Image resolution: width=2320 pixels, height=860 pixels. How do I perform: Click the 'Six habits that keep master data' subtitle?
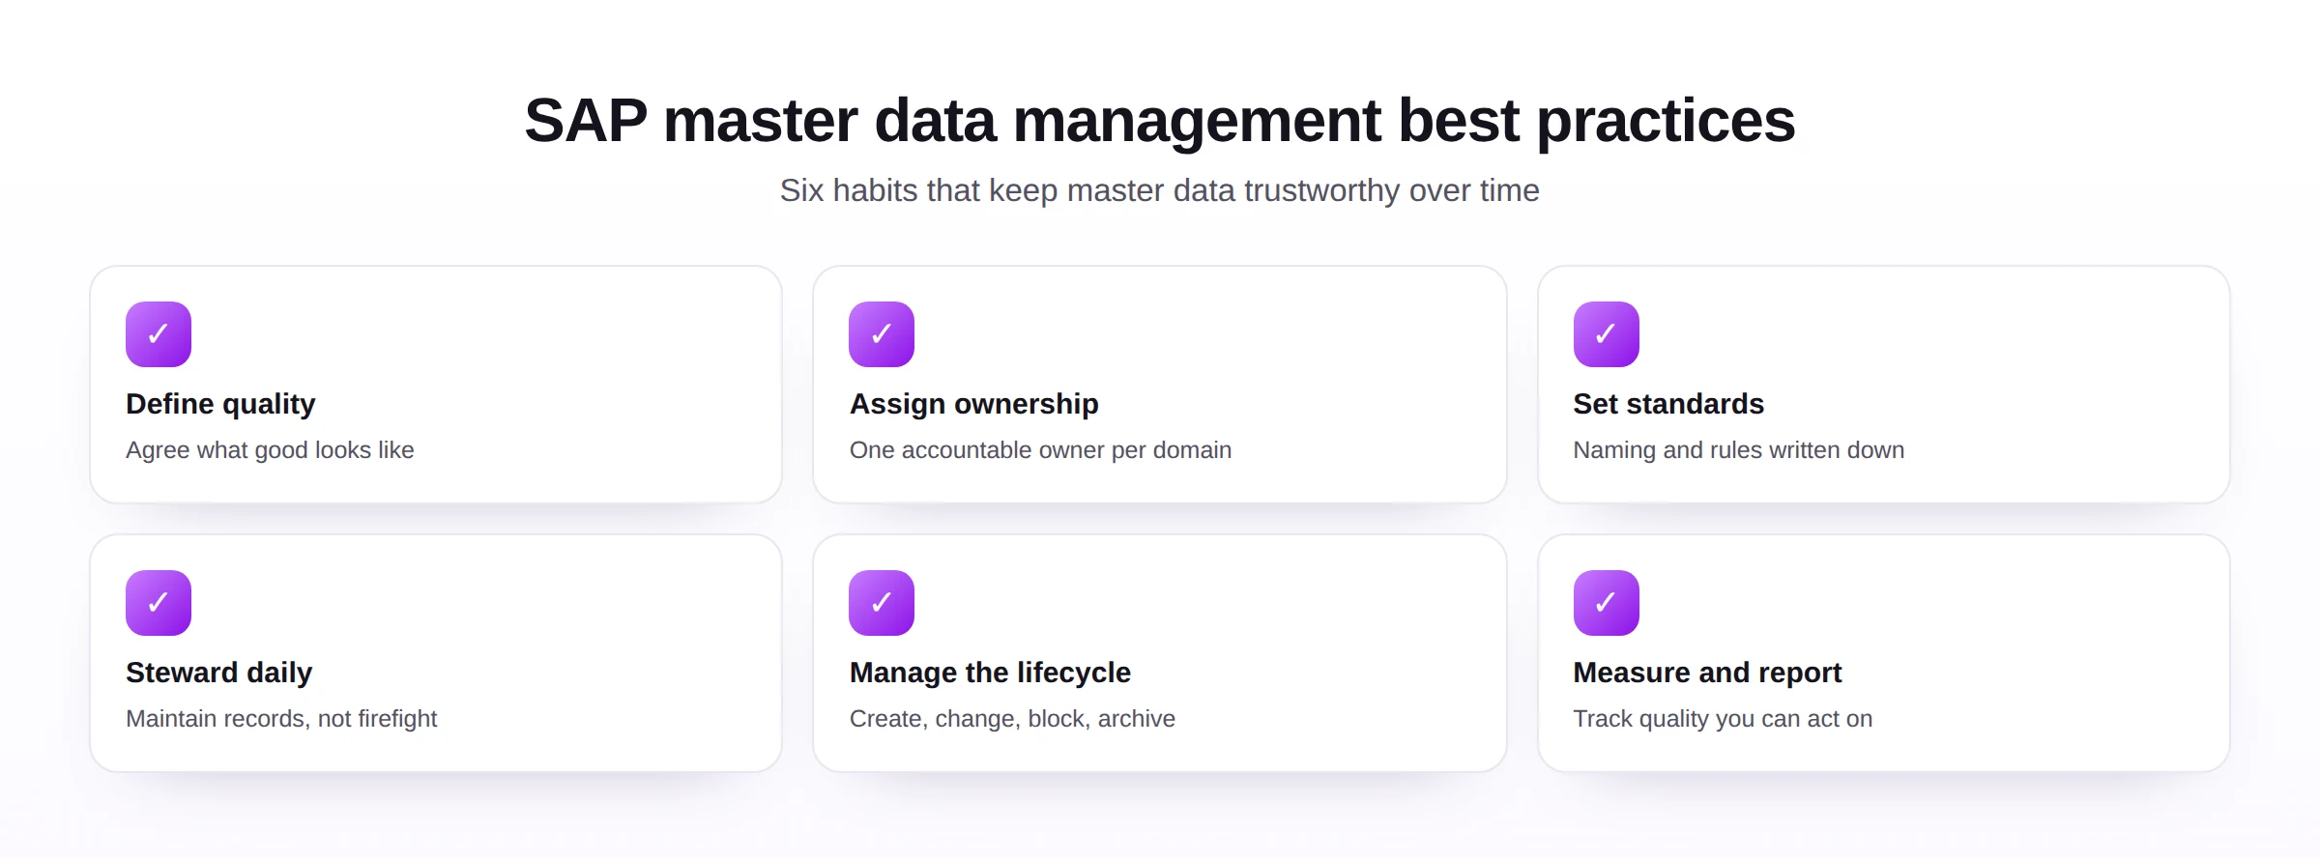coord(1160,190)
